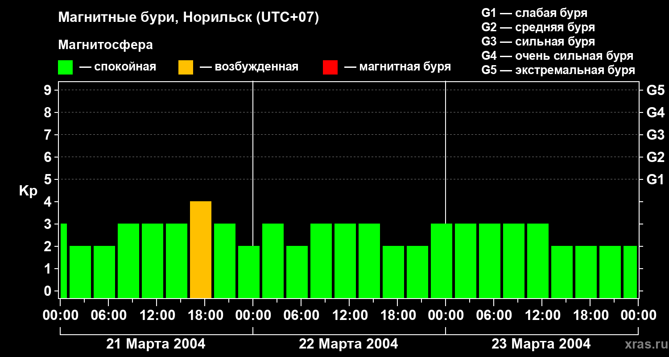Click the '06:00' time label above 23 Марта 2004
669x357 pixels.
[494, 315]
